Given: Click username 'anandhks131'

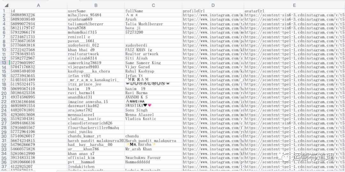Looking at the screenshot, I should (80, 97).
